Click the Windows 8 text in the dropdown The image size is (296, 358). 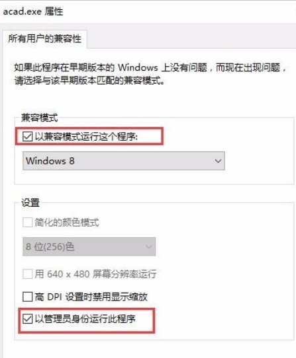(x=50, y=161)
